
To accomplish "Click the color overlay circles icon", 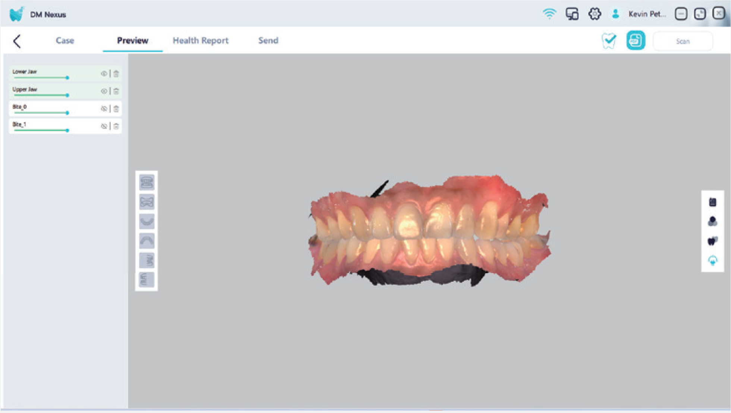I will (x=712, y=221).
